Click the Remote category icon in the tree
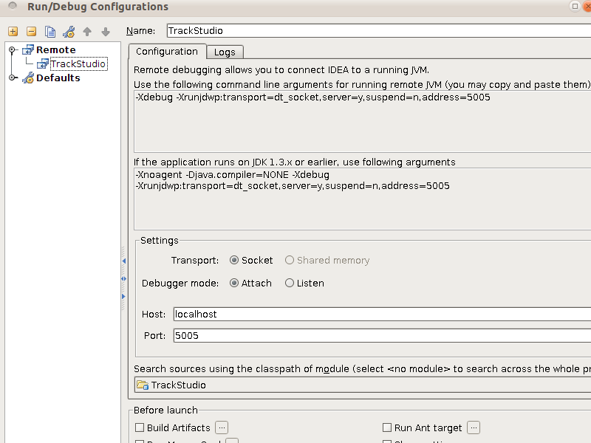This screenshot has height=443, width=591. tap(28, 49)
